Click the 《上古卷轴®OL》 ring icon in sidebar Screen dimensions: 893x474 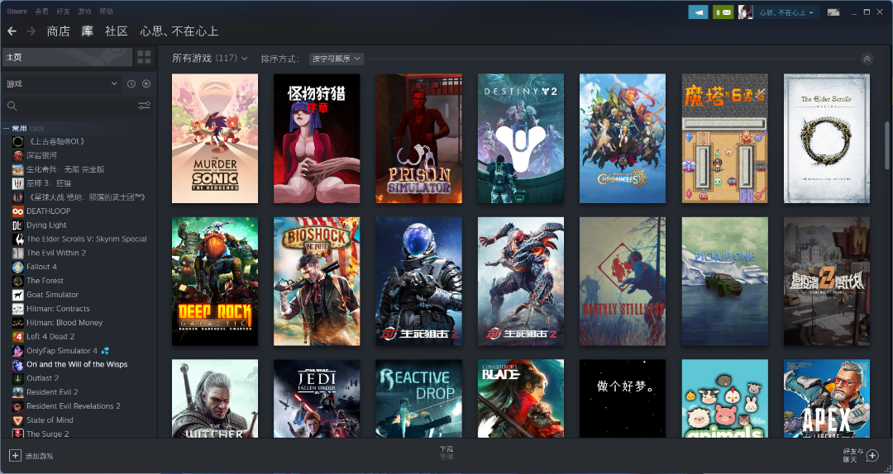[17, 142]
